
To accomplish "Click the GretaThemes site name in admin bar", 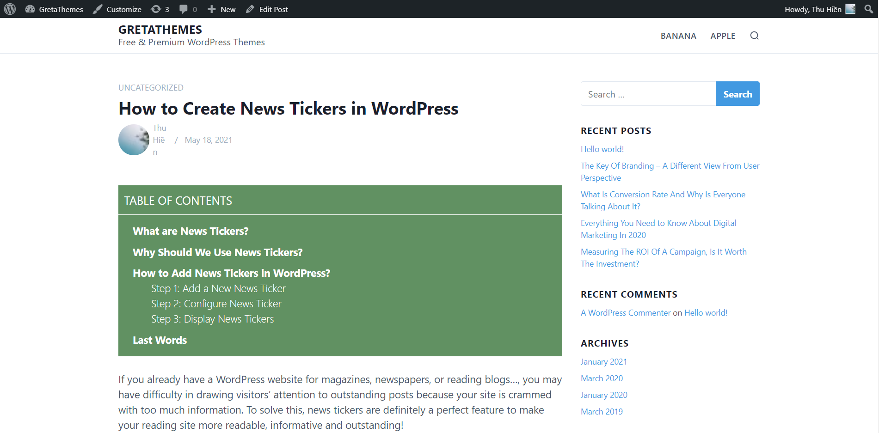I will [x=61, y=9].
